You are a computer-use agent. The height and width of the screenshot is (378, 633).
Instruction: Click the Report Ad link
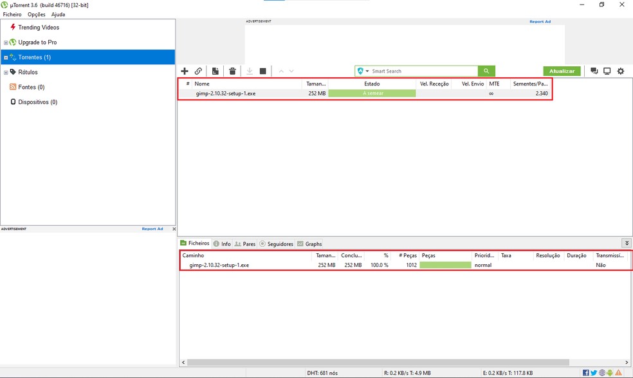(540, 21)
